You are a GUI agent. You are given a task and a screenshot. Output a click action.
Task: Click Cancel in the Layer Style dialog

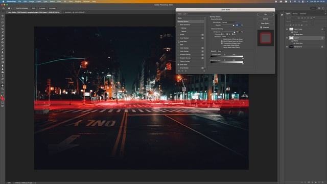(x=266, y=19)
